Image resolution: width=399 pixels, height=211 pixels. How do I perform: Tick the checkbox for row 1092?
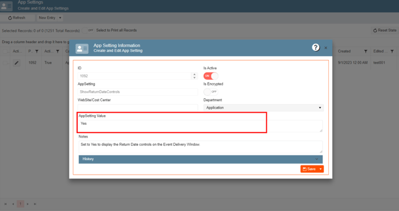(x=5, y=62)
